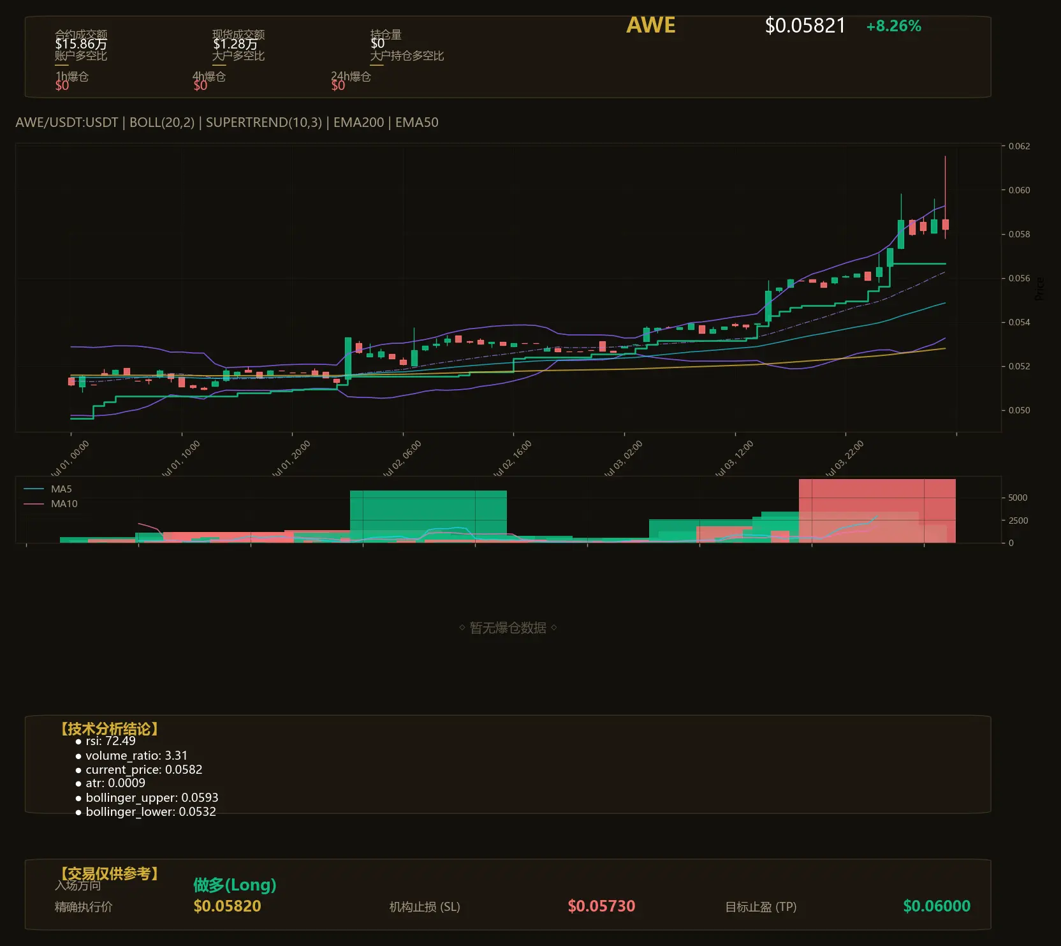Click the Jul 03, 12:00 time label
The image size is (1061, 946).
pyautogui.click(x=735, y=459)
